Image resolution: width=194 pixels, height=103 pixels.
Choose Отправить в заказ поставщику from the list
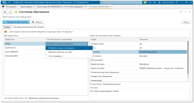coord(69,48)
